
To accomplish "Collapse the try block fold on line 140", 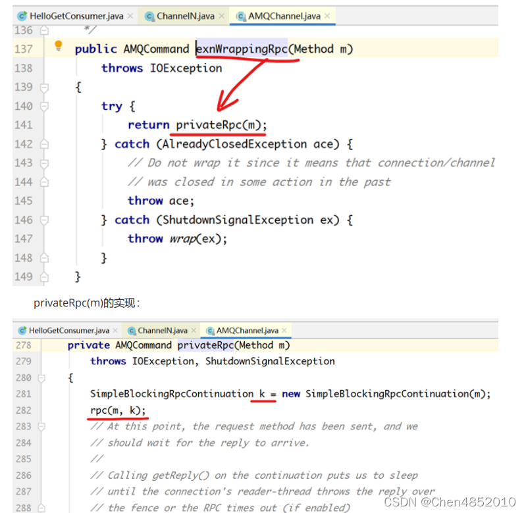I will pos(44,107).
